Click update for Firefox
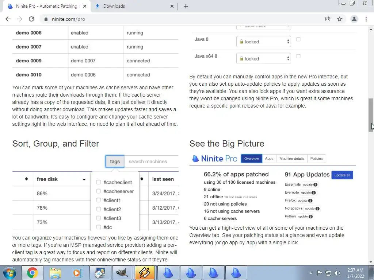The image size is (374, 280). (305, 201)
